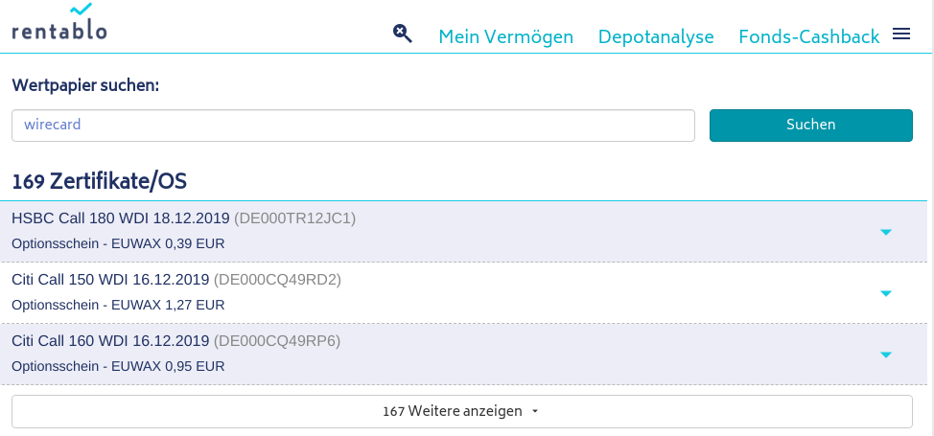Viewport: 934px width, 436px height.
Task: Open Mein Vermögen navigation tab
Action: [505, 36]
